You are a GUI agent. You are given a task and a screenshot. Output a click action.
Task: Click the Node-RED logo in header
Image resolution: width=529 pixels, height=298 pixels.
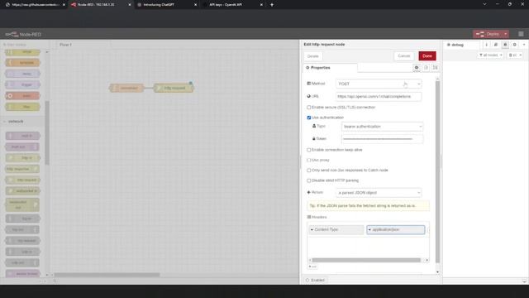(x=23, y=34)
